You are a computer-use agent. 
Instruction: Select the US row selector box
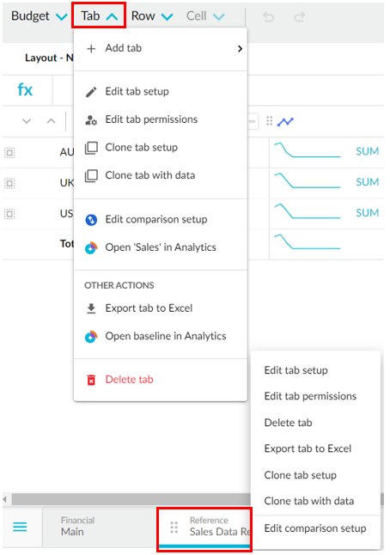click(x=9, y=214)
